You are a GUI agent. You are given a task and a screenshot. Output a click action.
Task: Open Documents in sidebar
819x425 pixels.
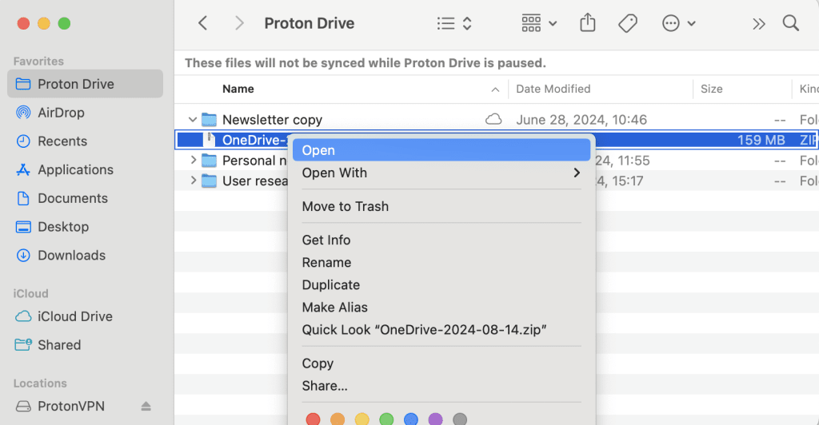coord(73,198)
